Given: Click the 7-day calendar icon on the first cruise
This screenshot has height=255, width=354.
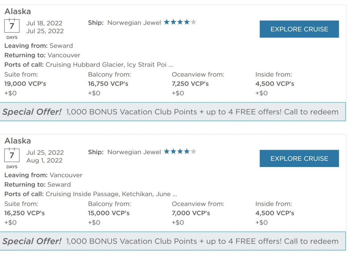Looking at the screenshot, I should point(12,26).
